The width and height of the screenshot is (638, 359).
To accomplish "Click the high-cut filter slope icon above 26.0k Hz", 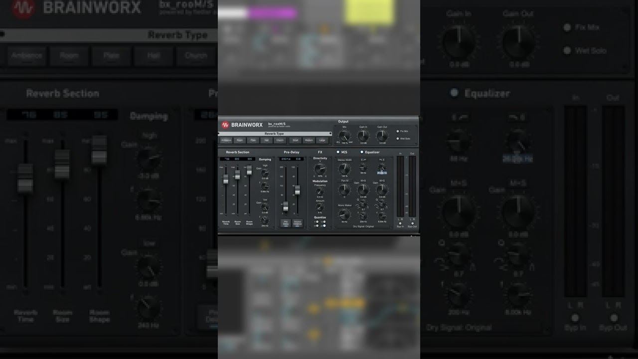I will pos(382,160).
